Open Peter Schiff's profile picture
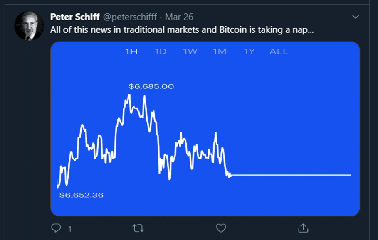The width and height of the screenshot is (378, 240). click(29, 25)
